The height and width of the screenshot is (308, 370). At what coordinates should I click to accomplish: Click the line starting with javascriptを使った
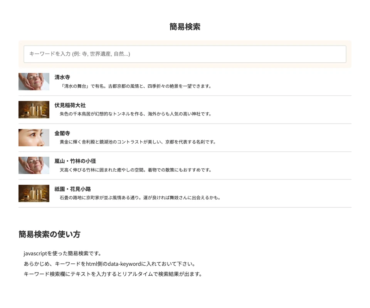pyautogui.click(x=62, y=254)
